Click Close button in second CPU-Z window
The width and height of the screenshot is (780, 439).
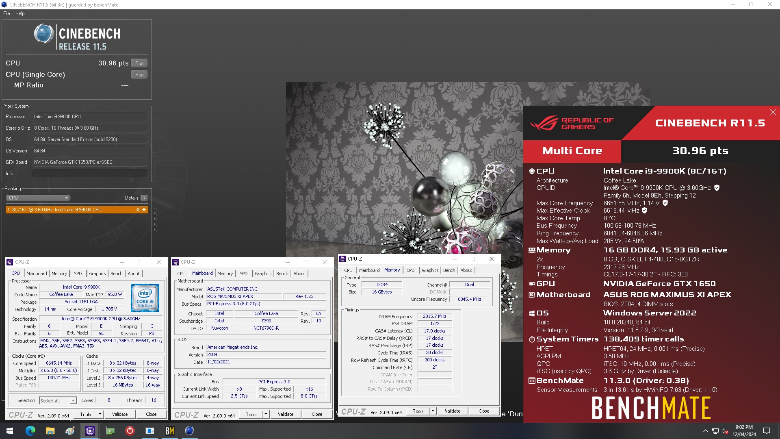tap(317, 414)
